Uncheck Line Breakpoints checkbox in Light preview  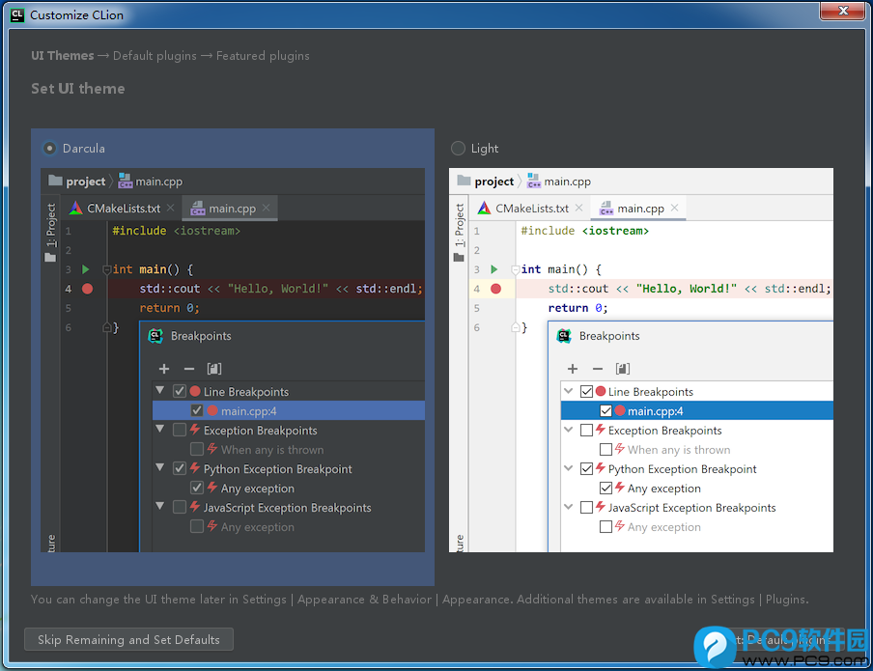(x=586, y=391)
